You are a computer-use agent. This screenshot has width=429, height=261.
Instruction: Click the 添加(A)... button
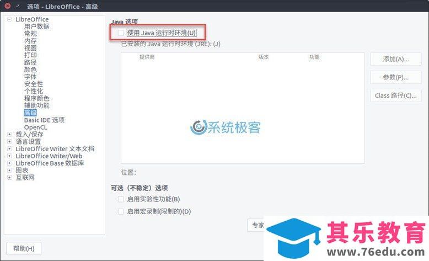395,59
